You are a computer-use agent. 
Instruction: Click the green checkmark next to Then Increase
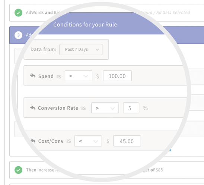coord(18,170)
